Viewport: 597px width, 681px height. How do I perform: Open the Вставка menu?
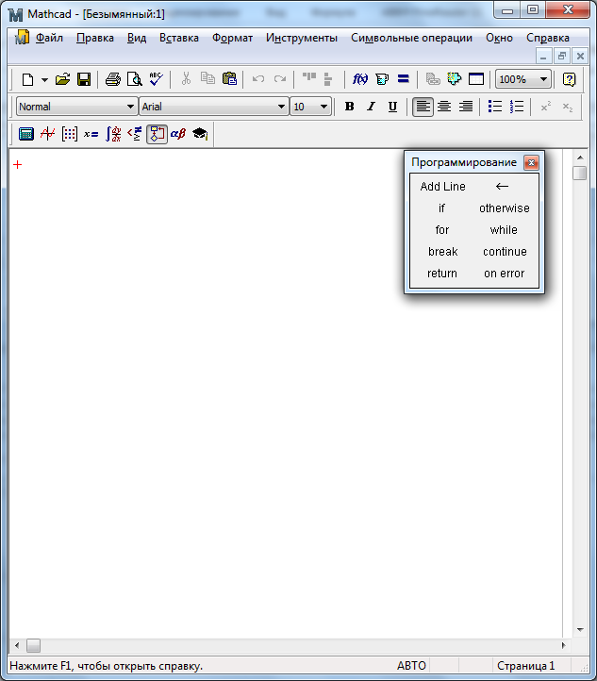tap(179, 38)
